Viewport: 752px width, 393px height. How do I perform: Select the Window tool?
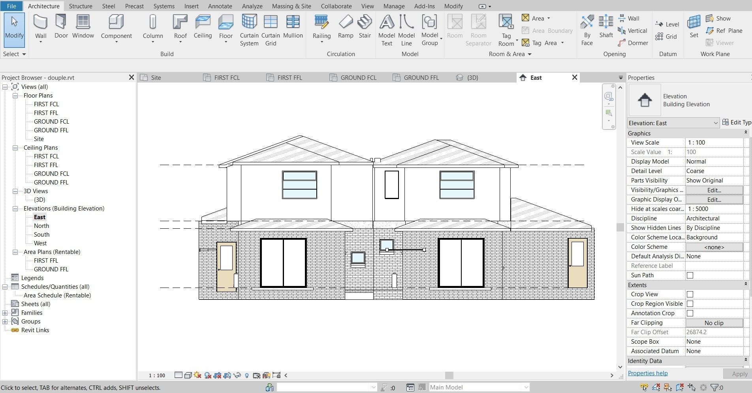click(x=83, y=27)
